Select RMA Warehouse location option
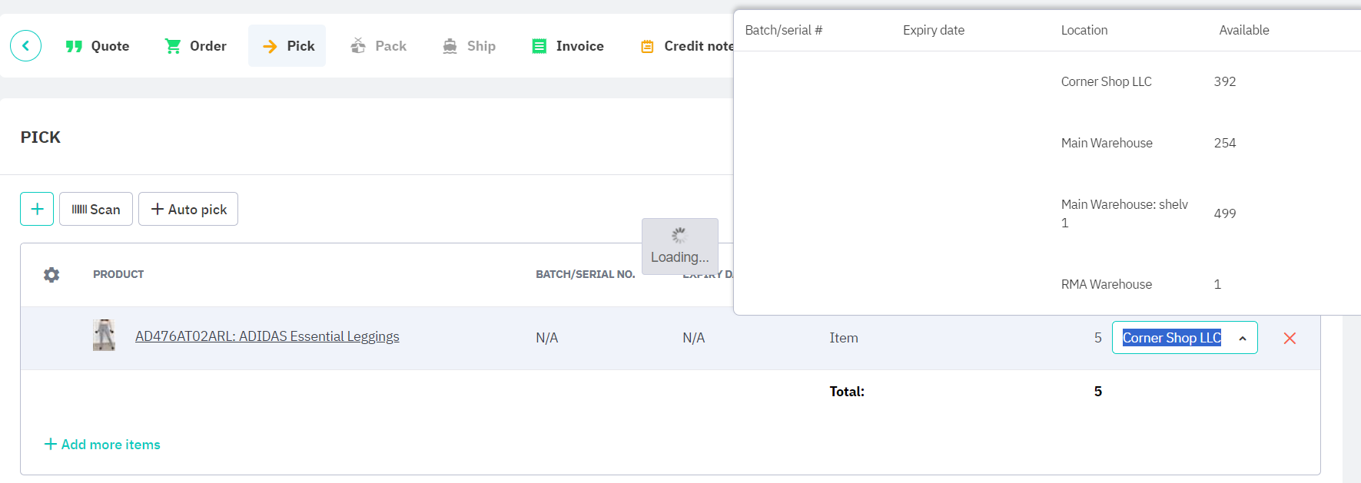The image size is (1361, 483). coord(1107,284)
